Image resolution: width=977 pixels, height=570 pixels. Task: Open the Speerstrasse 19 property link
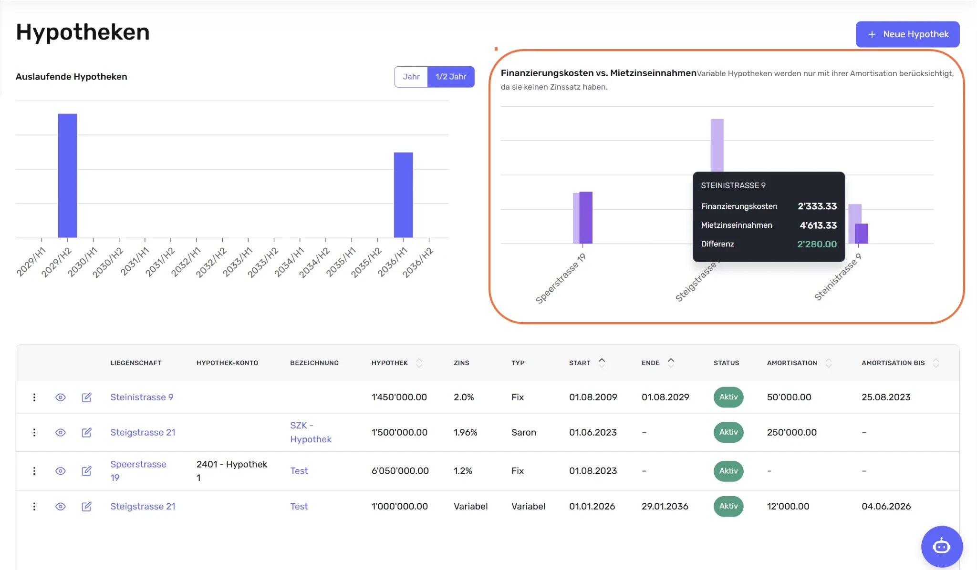pos(138,471)
